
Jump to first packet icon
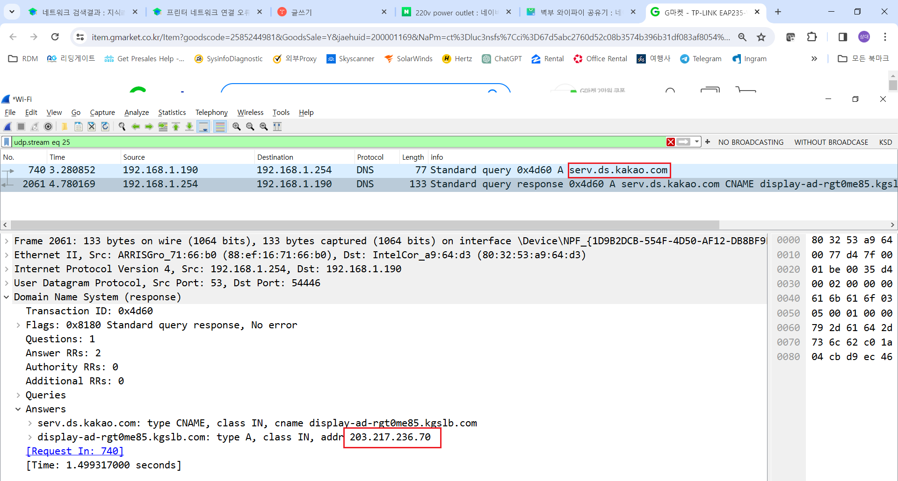point(176,127)
